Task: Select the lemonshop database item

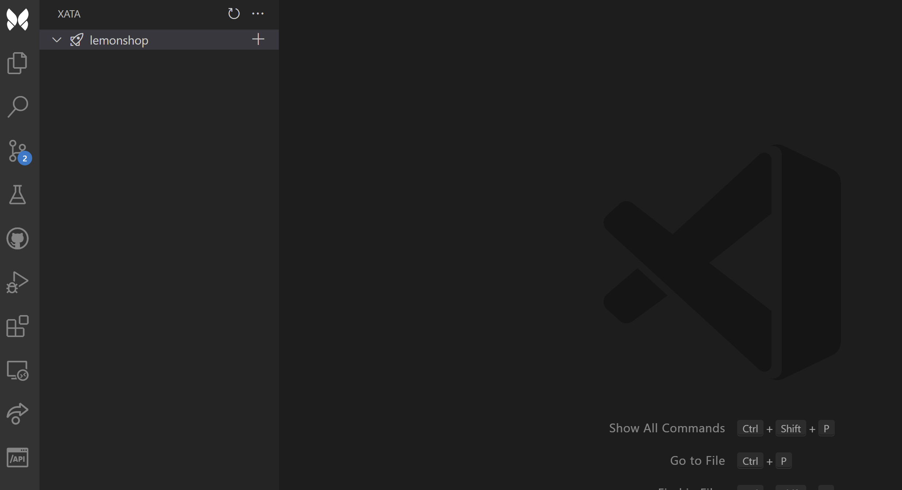Action: point(119,40)
